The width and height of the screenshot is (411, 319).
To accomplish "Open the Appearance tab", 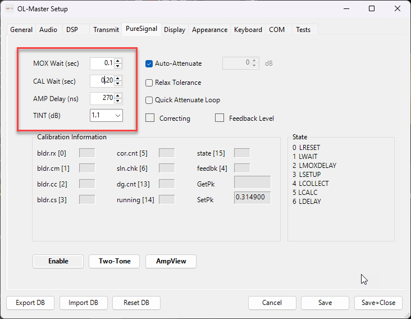I will pyautogui.click(x=209, y=30).
